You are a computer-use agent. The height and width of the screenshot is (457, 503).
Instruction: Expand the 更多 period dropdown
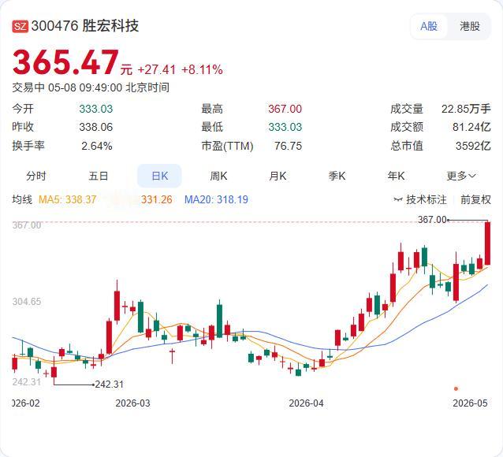[461, 176]
